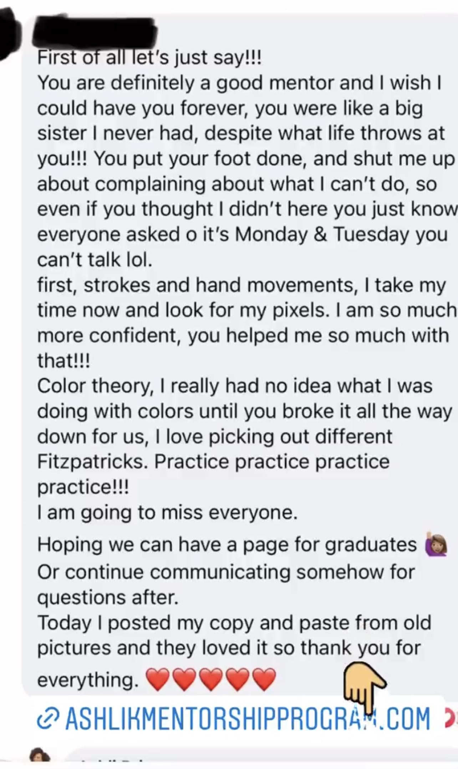Click the second red heart emoji
This screenshot has height=769, width=458.
coord(184,679)
